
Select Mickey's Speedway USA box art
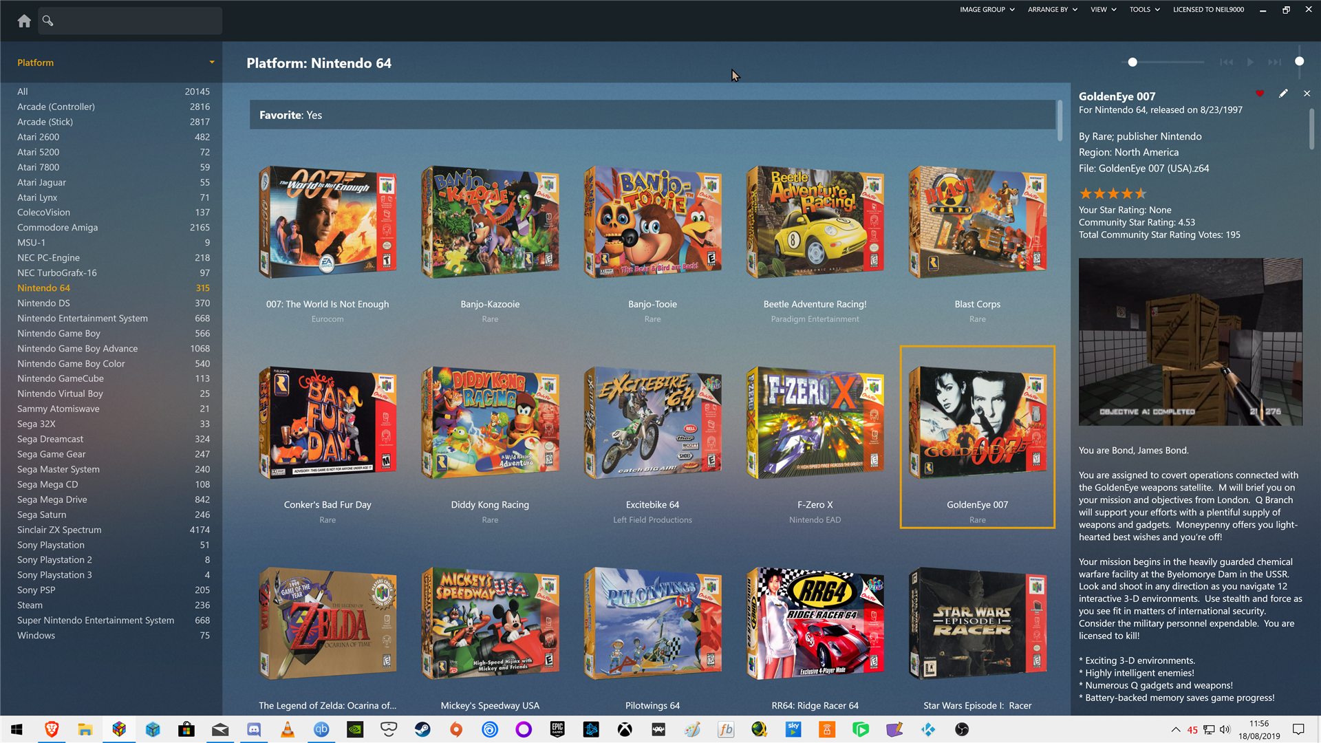tap(490, 623)
